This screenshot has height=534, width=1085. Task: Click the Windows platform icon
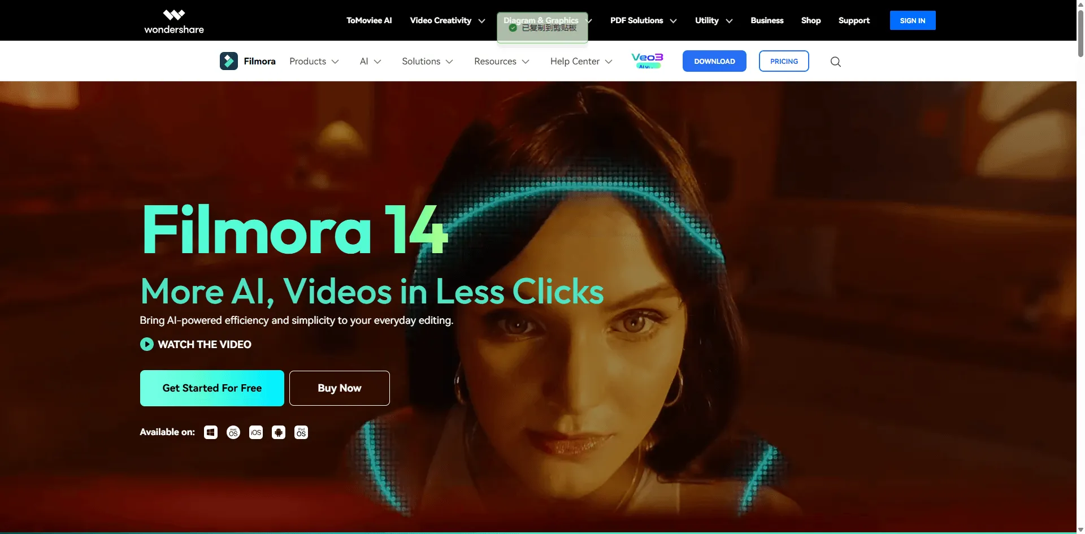(211, 432)
